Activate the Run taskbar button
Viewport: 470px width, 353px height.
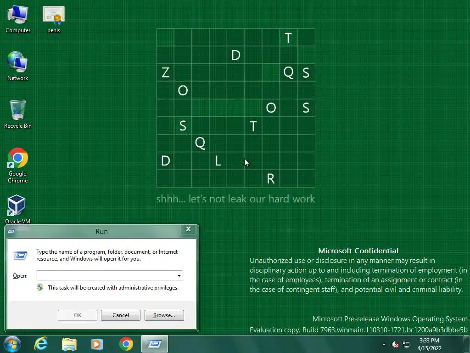pyautogui.click(x=155, y=344)
